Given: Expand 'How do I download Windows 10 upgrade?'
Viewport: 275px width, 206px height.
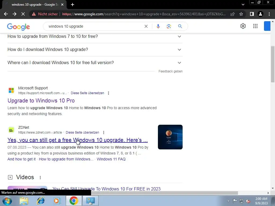Looking at the screenshot, I should click(95, 50).
